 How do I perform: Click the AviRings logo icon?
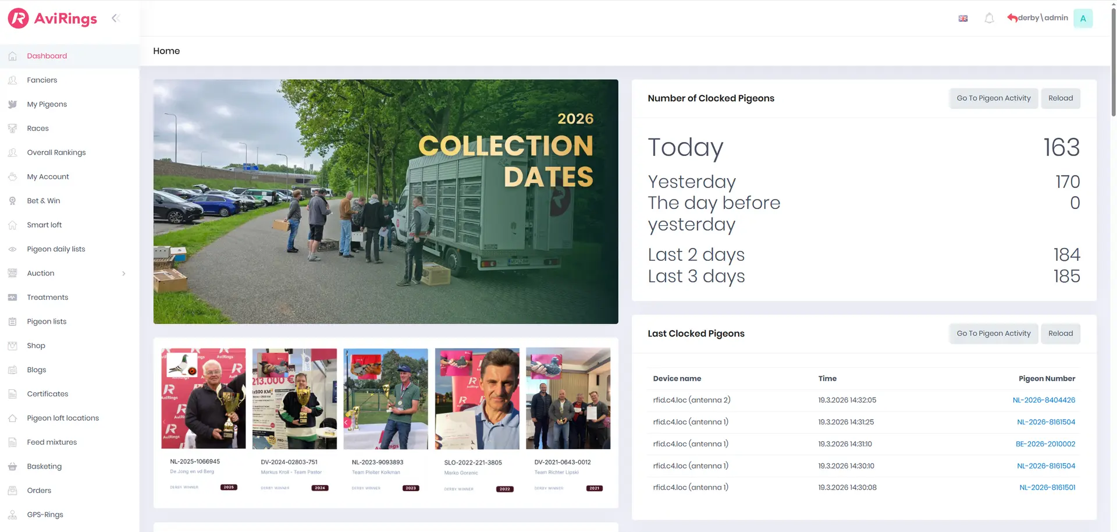(18, 19)
